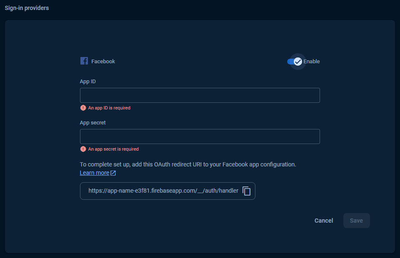
Task: Click the OAuth redirect URI instruction text
Action: coord(188,164)
